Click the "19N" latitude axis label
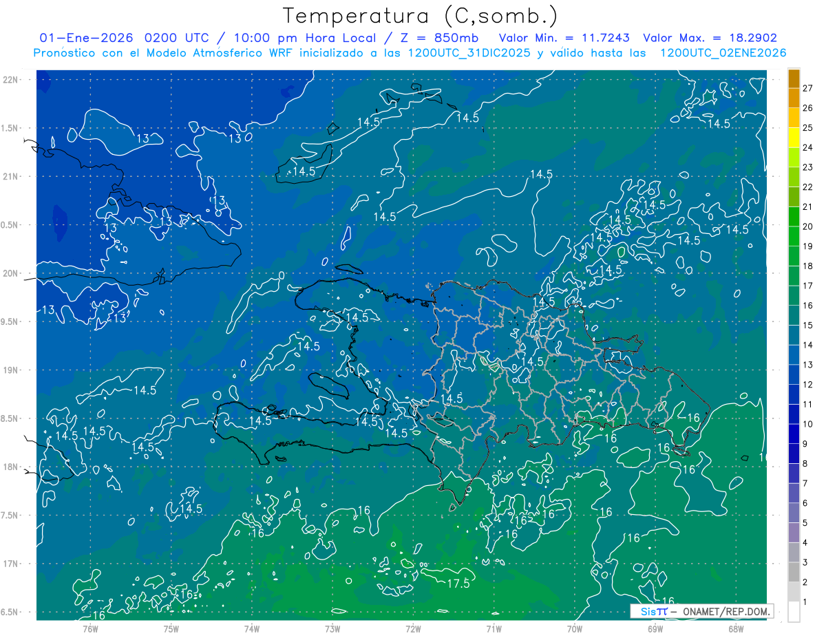Screen dimensions: 826x638 click(x=12, y=370)
